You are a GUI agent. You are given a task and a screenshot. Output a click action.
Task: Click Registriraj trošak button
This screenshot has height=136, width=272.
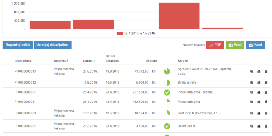click(18, 45)
